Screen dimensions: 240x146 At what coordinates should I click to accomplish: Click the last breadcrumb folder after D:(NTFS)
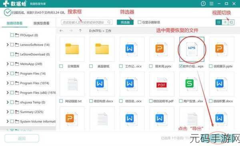[108, 31]
